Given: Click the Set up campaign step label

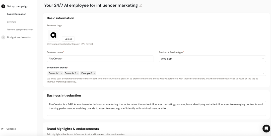Looking at the screenshot, I should click(18, 6).
